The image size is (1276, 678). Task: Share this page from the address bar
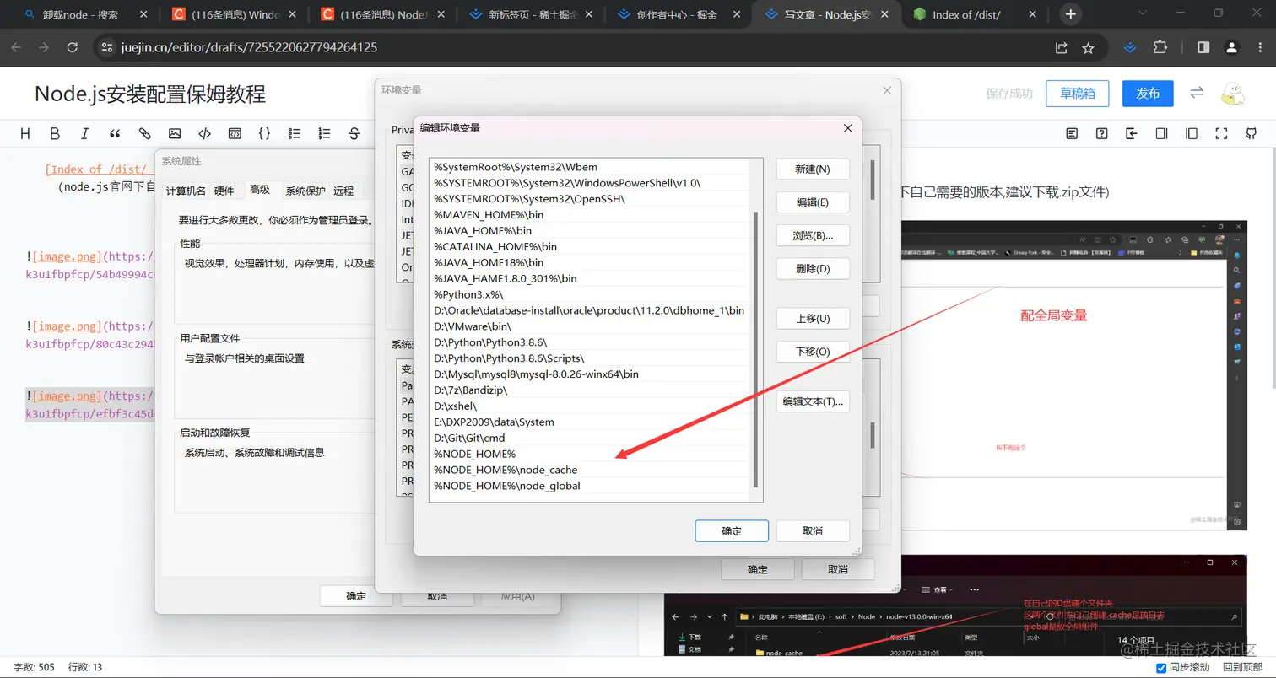click(1062, 48)
